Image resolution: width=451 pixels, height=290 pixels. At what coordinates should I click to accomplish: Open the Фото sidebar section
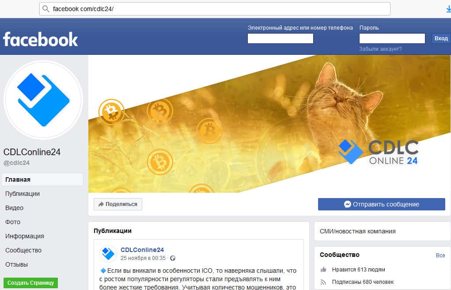click(x=13, y=222)
